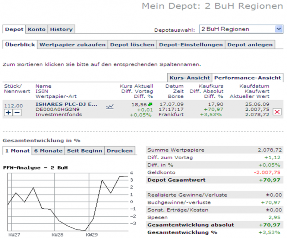
Task: Click the ISIN text DE000A0HG2N9
Action: [x=57, y=109]
